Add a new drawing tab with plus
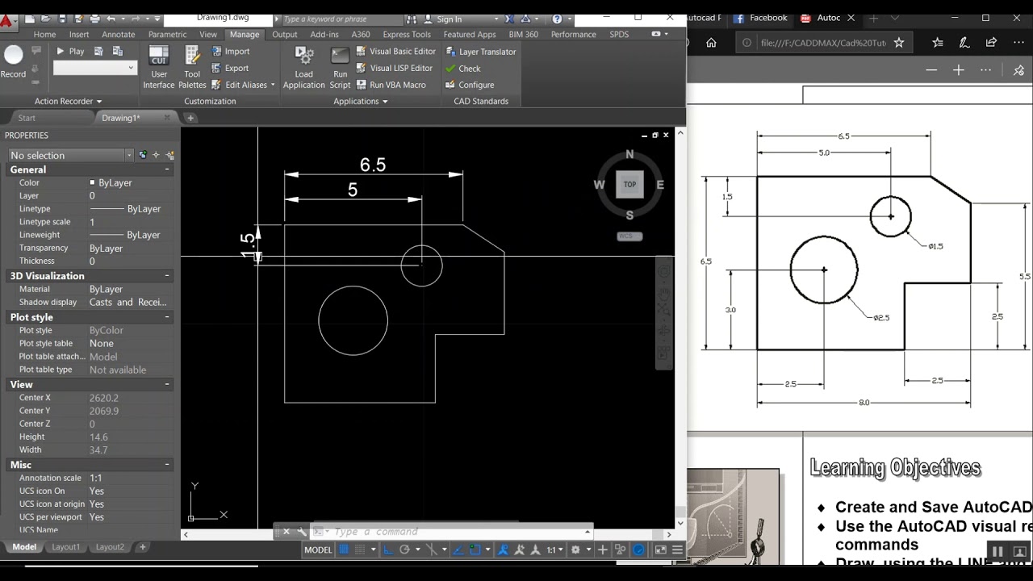Viewport: 1033px width, 581px height. [190, 118]
